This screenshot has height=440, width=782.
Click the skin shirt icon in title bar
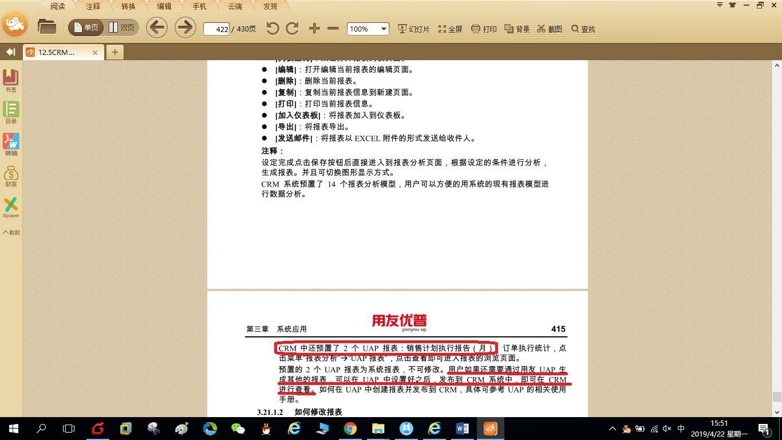pyautogui.click(x=733, y=5)
